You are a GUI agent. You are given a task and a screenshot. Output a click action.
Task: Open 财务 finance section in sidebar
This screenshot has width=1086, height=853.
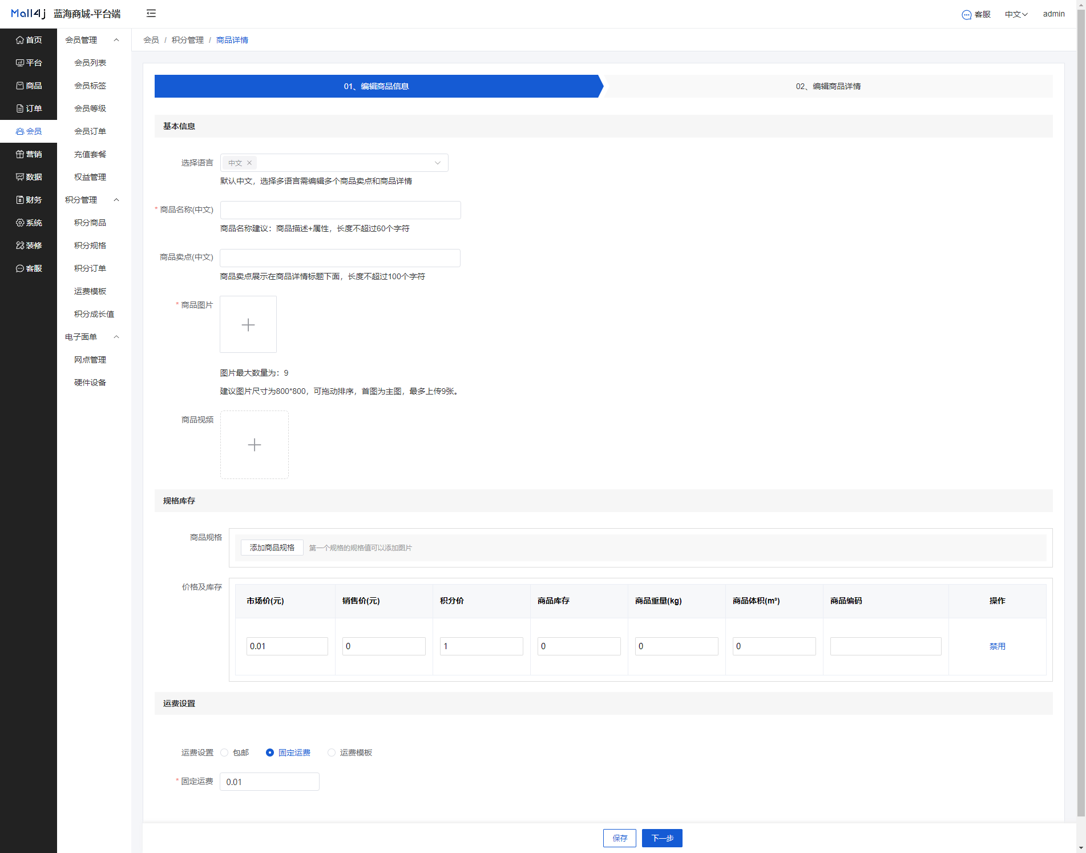29,200
